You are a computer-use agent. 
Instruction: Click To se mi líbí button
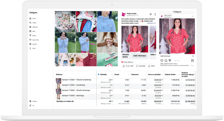click(128, 66)
